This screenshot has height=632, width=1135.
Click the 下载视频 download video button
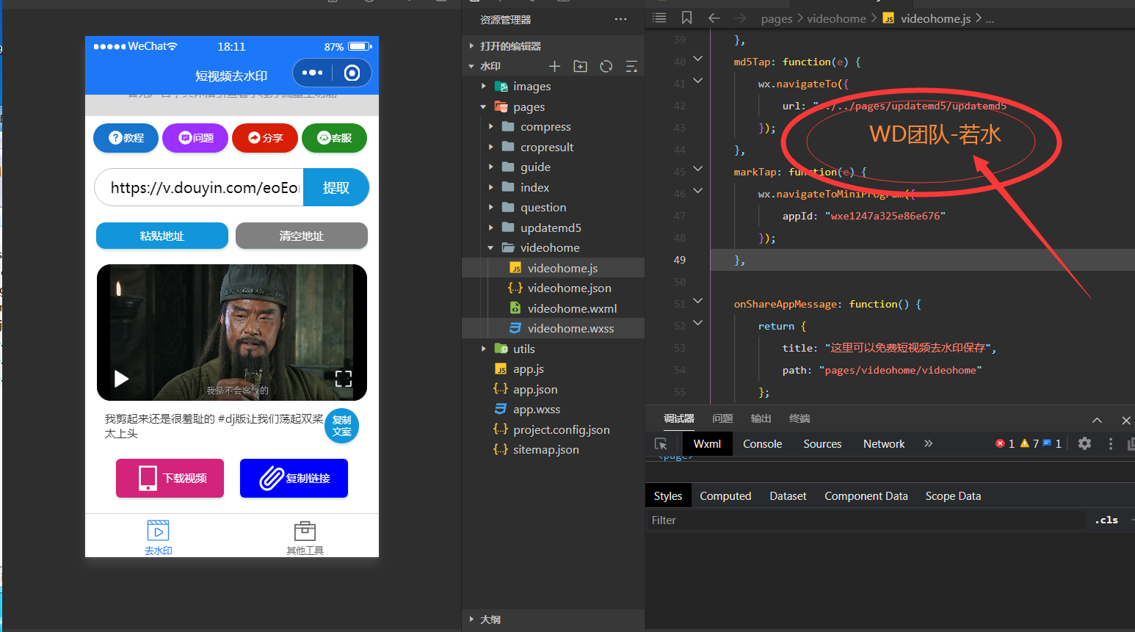point(170,478)
